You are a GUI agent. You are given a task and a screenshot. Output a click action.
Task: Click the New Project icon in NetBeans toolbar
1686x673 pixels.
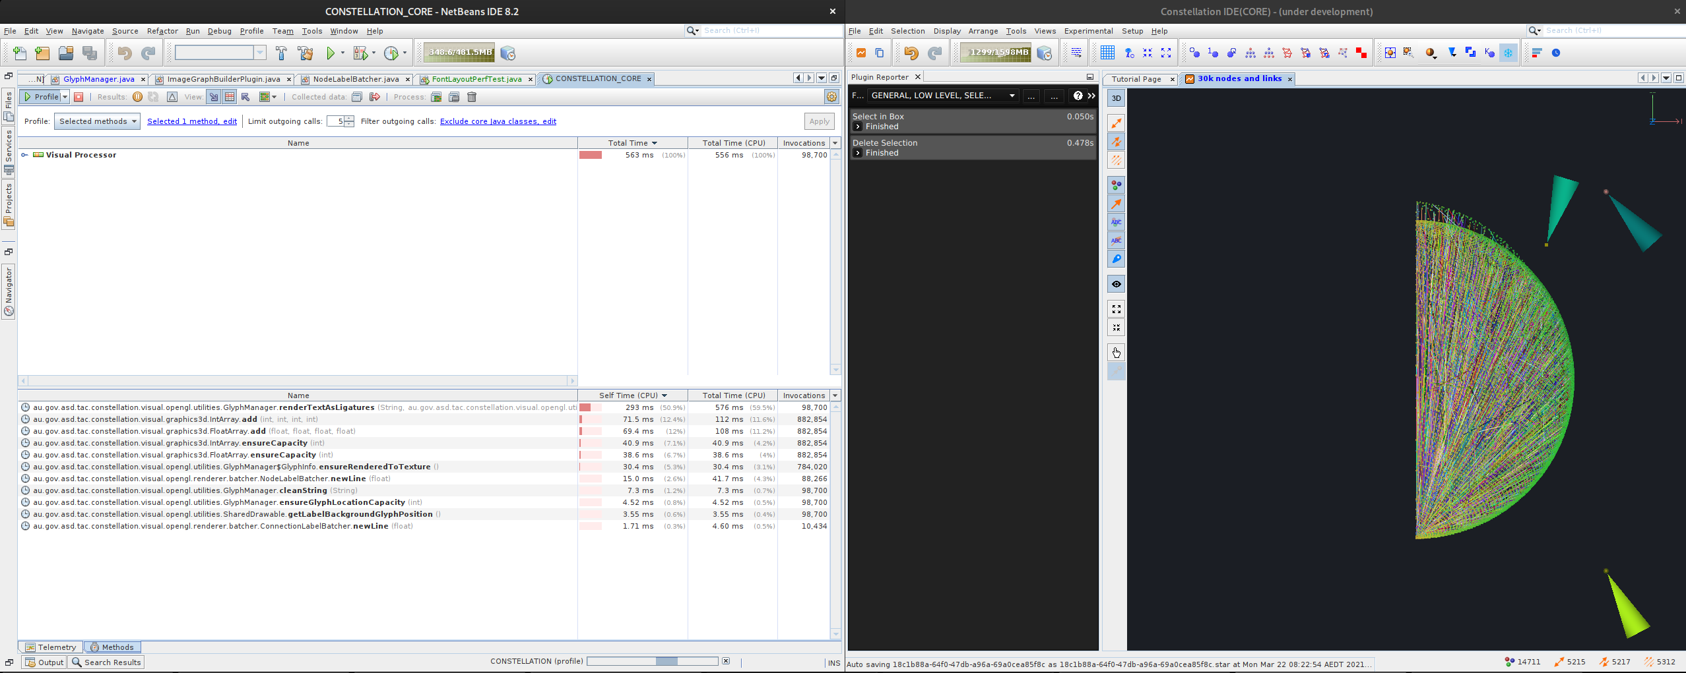click(42, 53)
